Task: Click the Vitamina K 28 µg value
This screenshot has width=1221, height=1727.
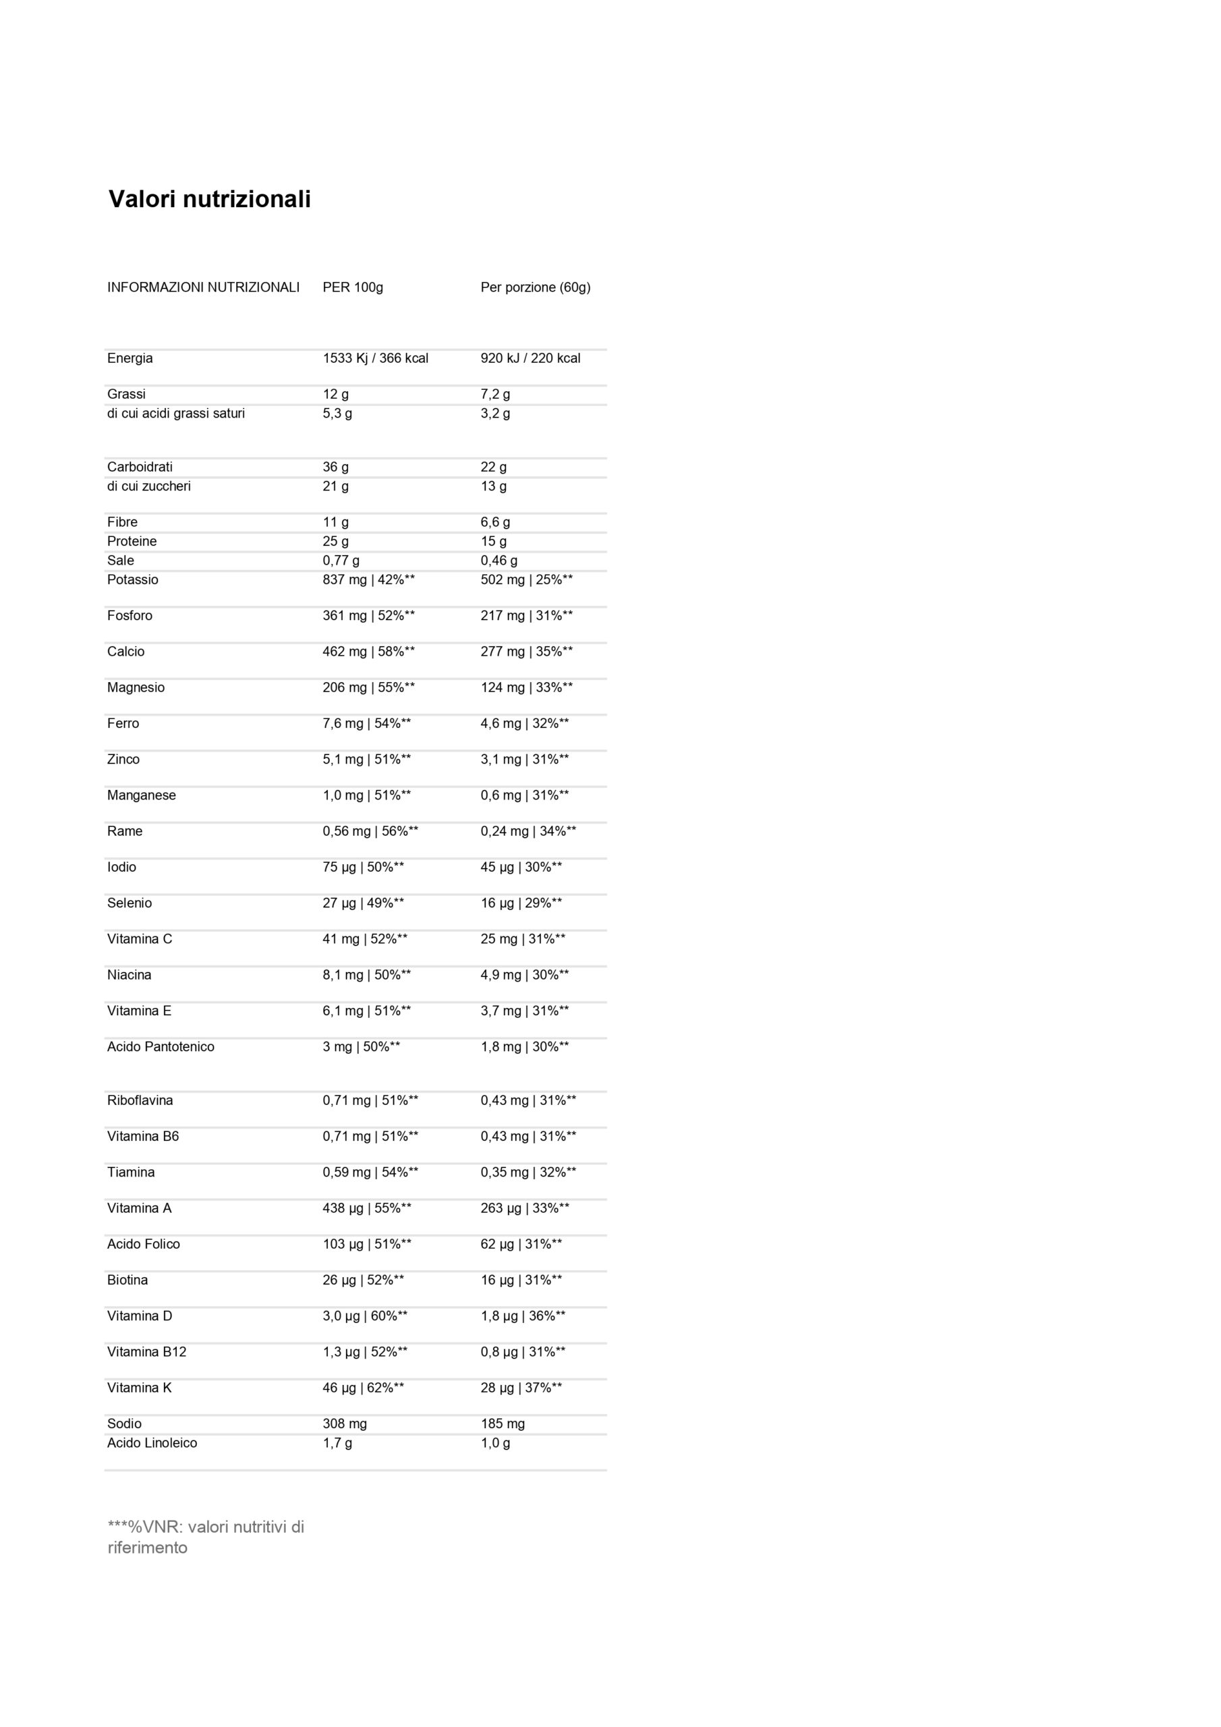Action: point(521,1388)
